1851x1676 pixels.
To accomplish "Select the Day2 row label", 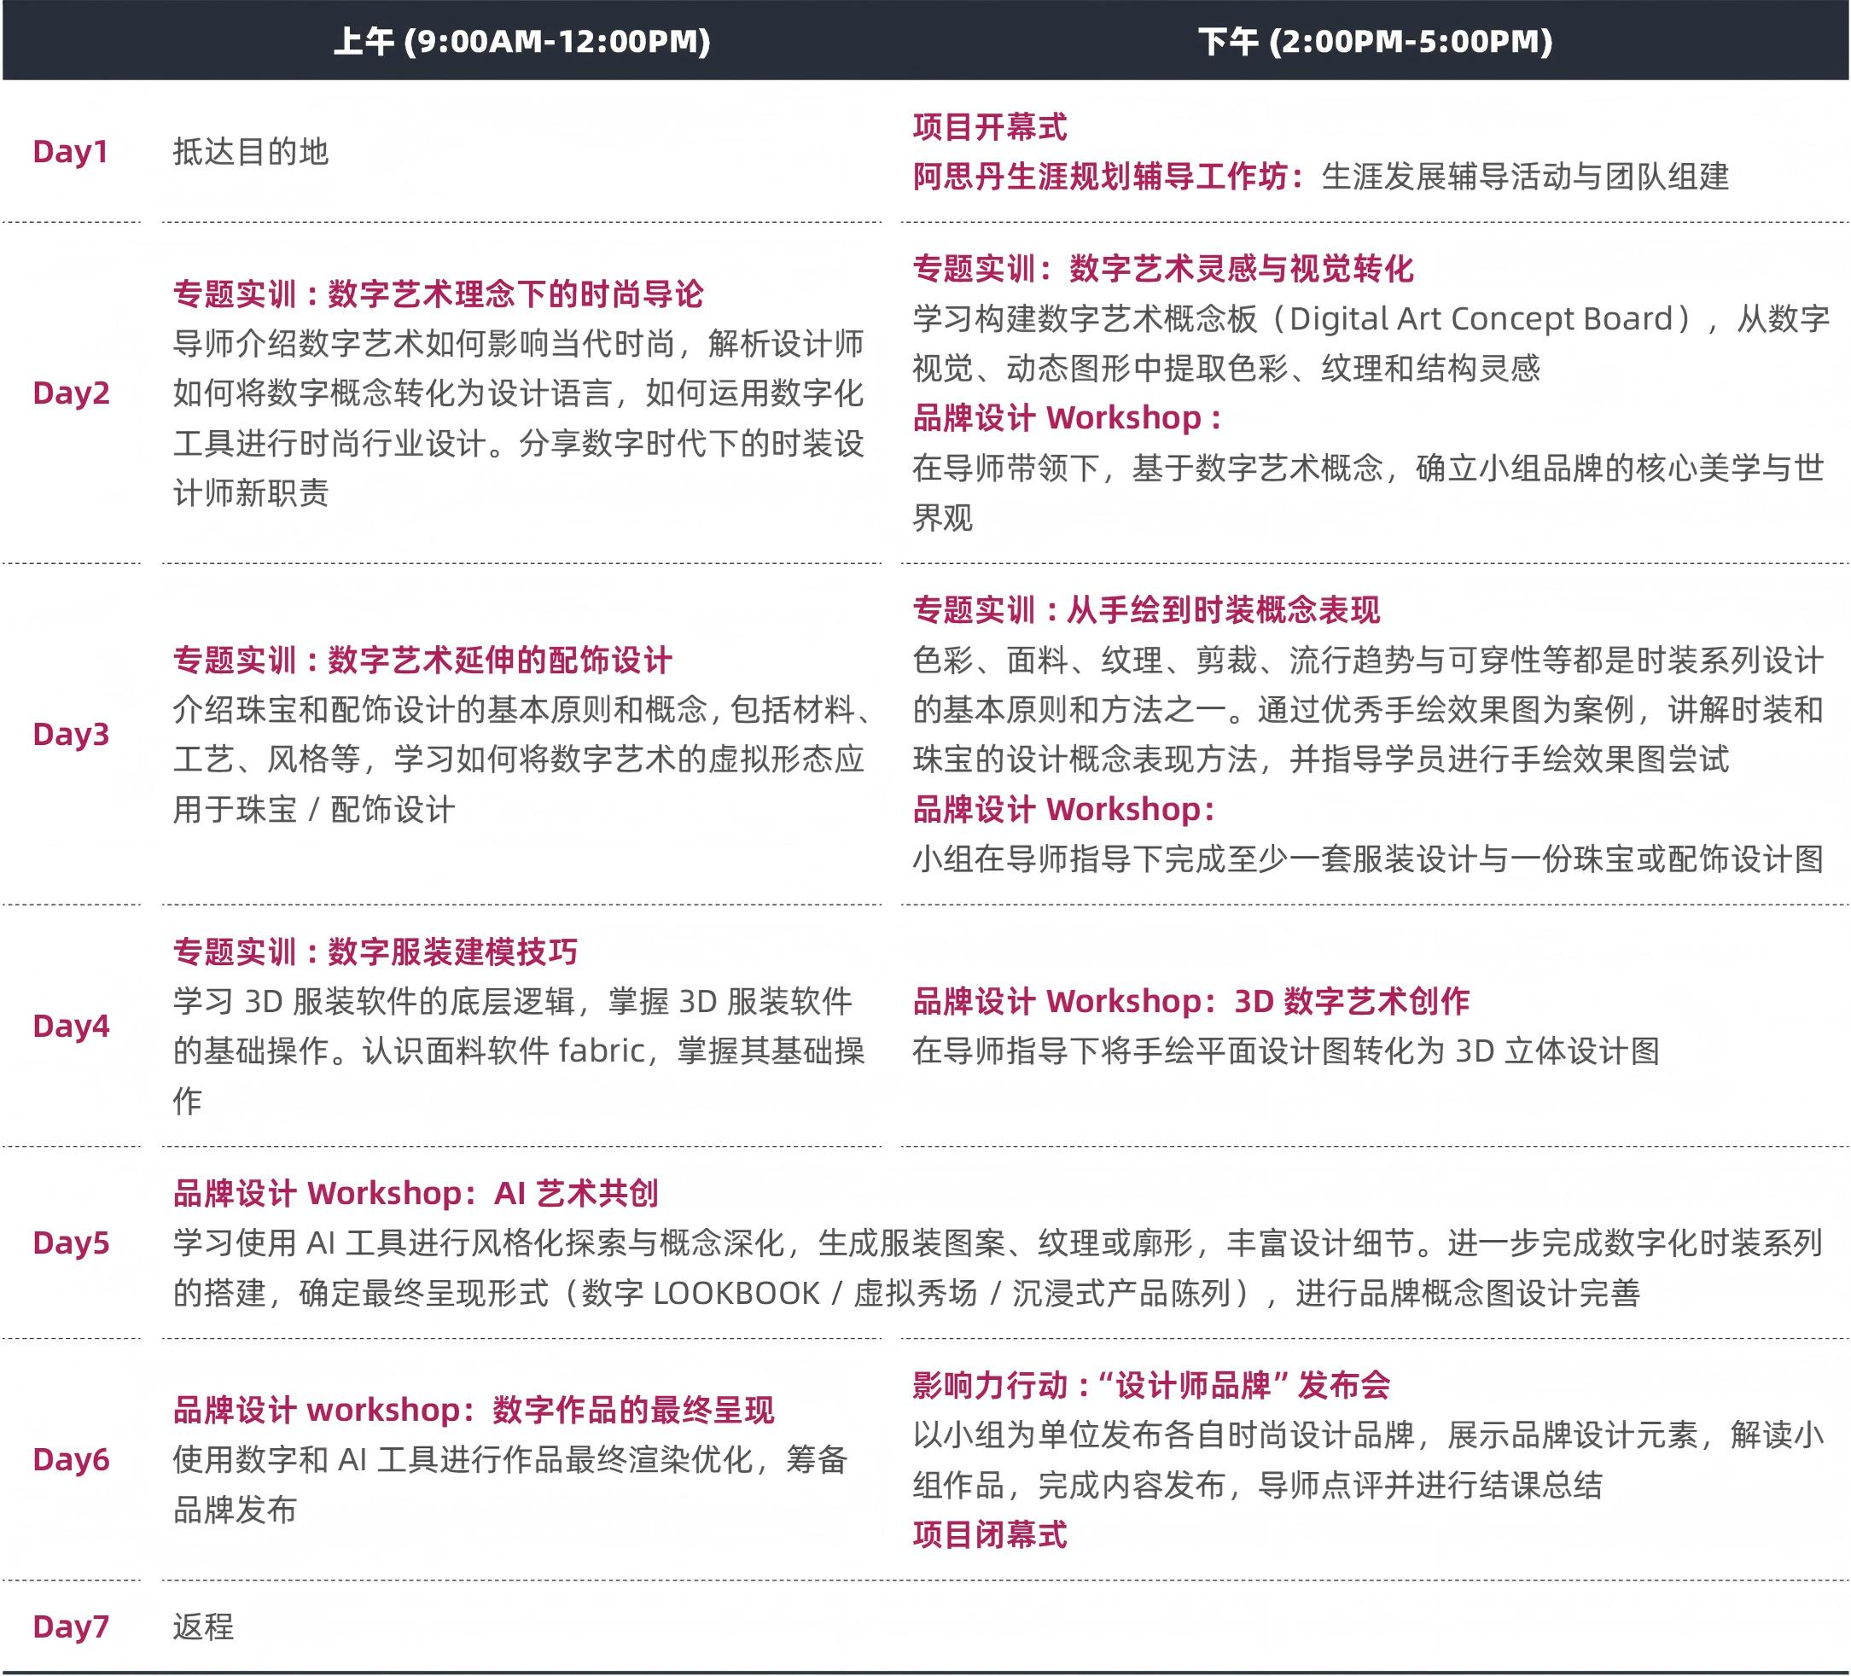I will pos(71,393).
